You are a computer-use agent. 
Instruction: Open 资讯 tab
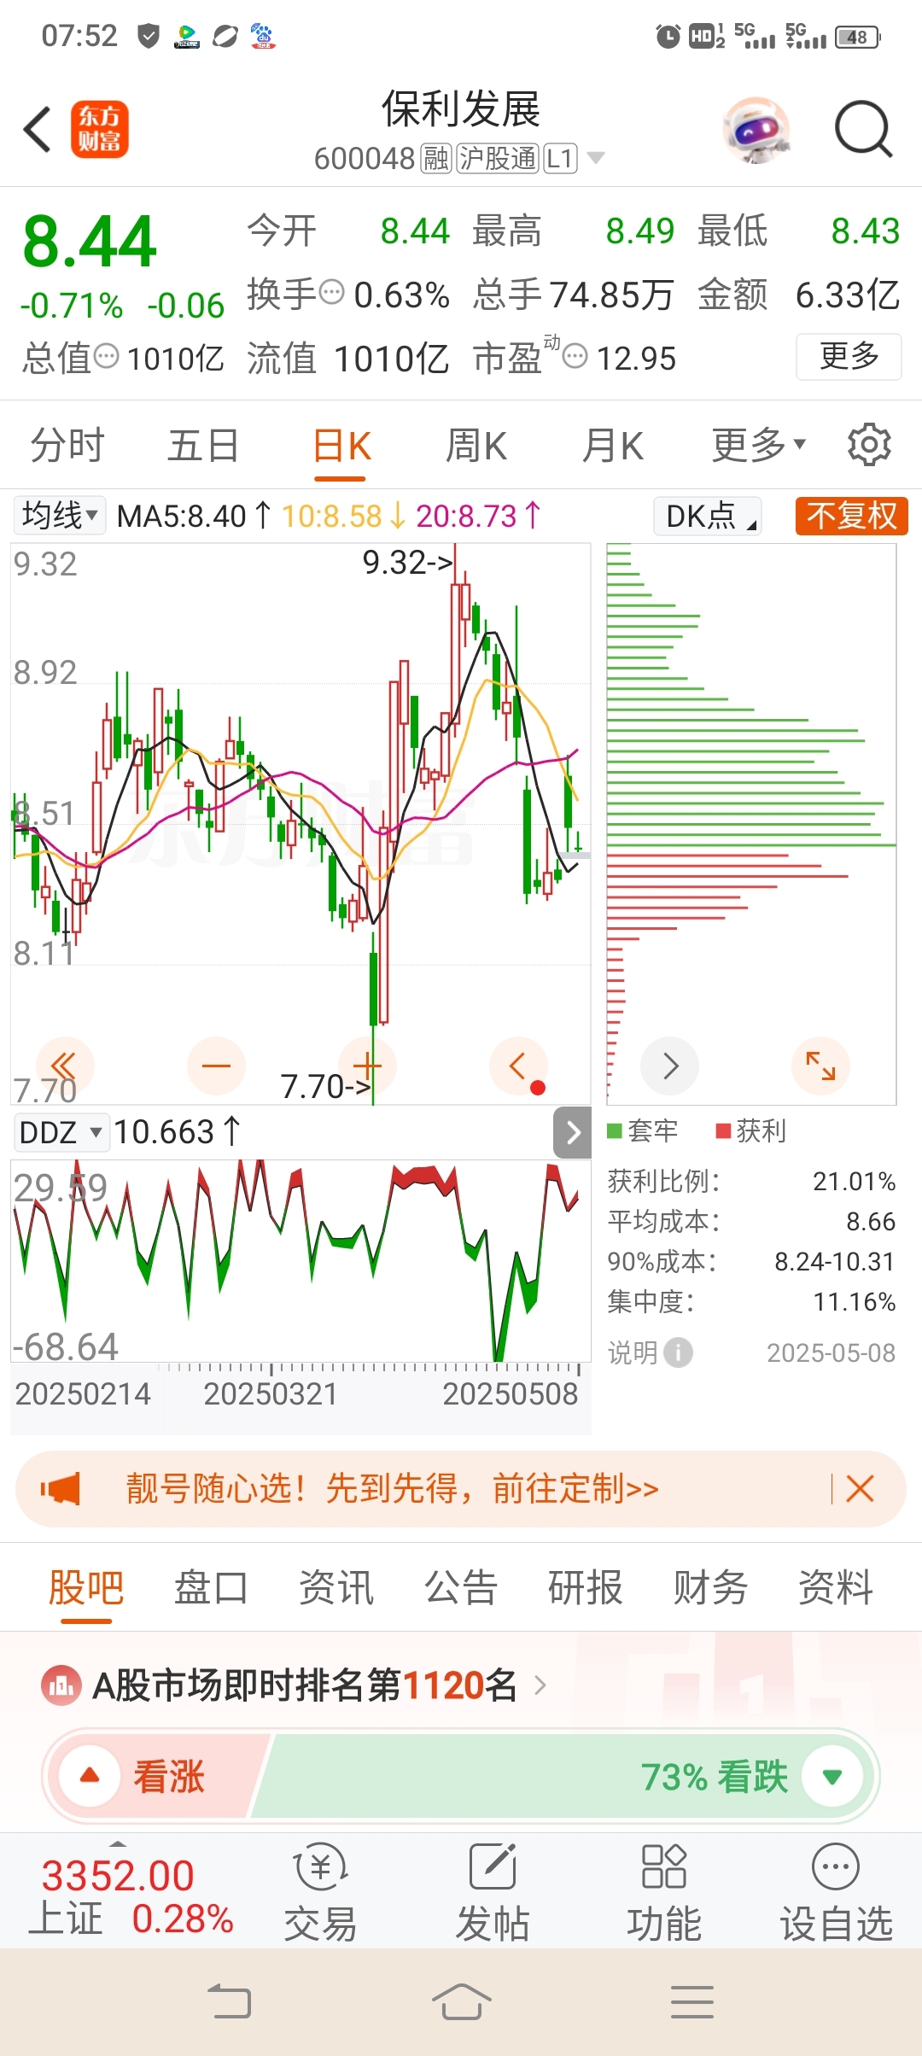click(336, 1588)
